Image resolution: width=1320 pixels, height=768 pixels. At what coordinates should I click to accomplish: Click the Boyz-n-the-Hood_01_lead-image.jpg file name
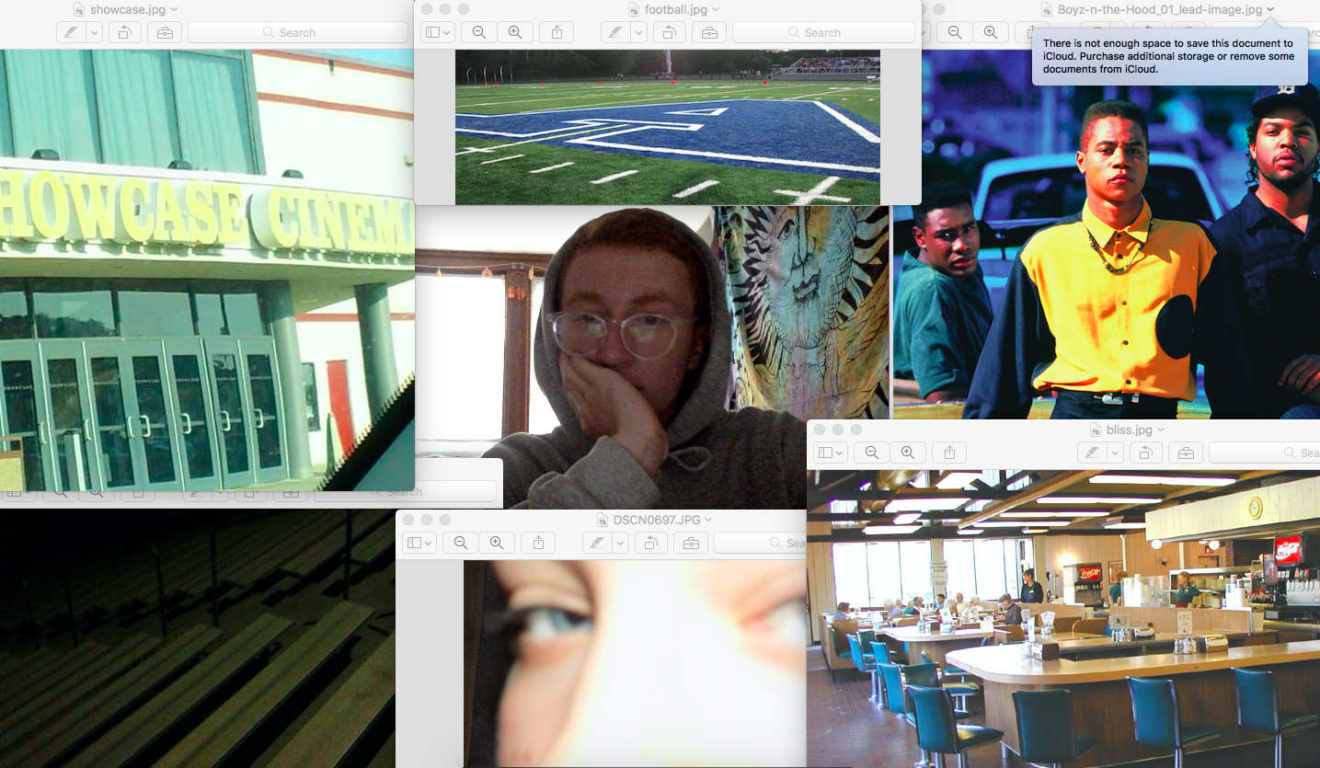[x=1160, y=10]
